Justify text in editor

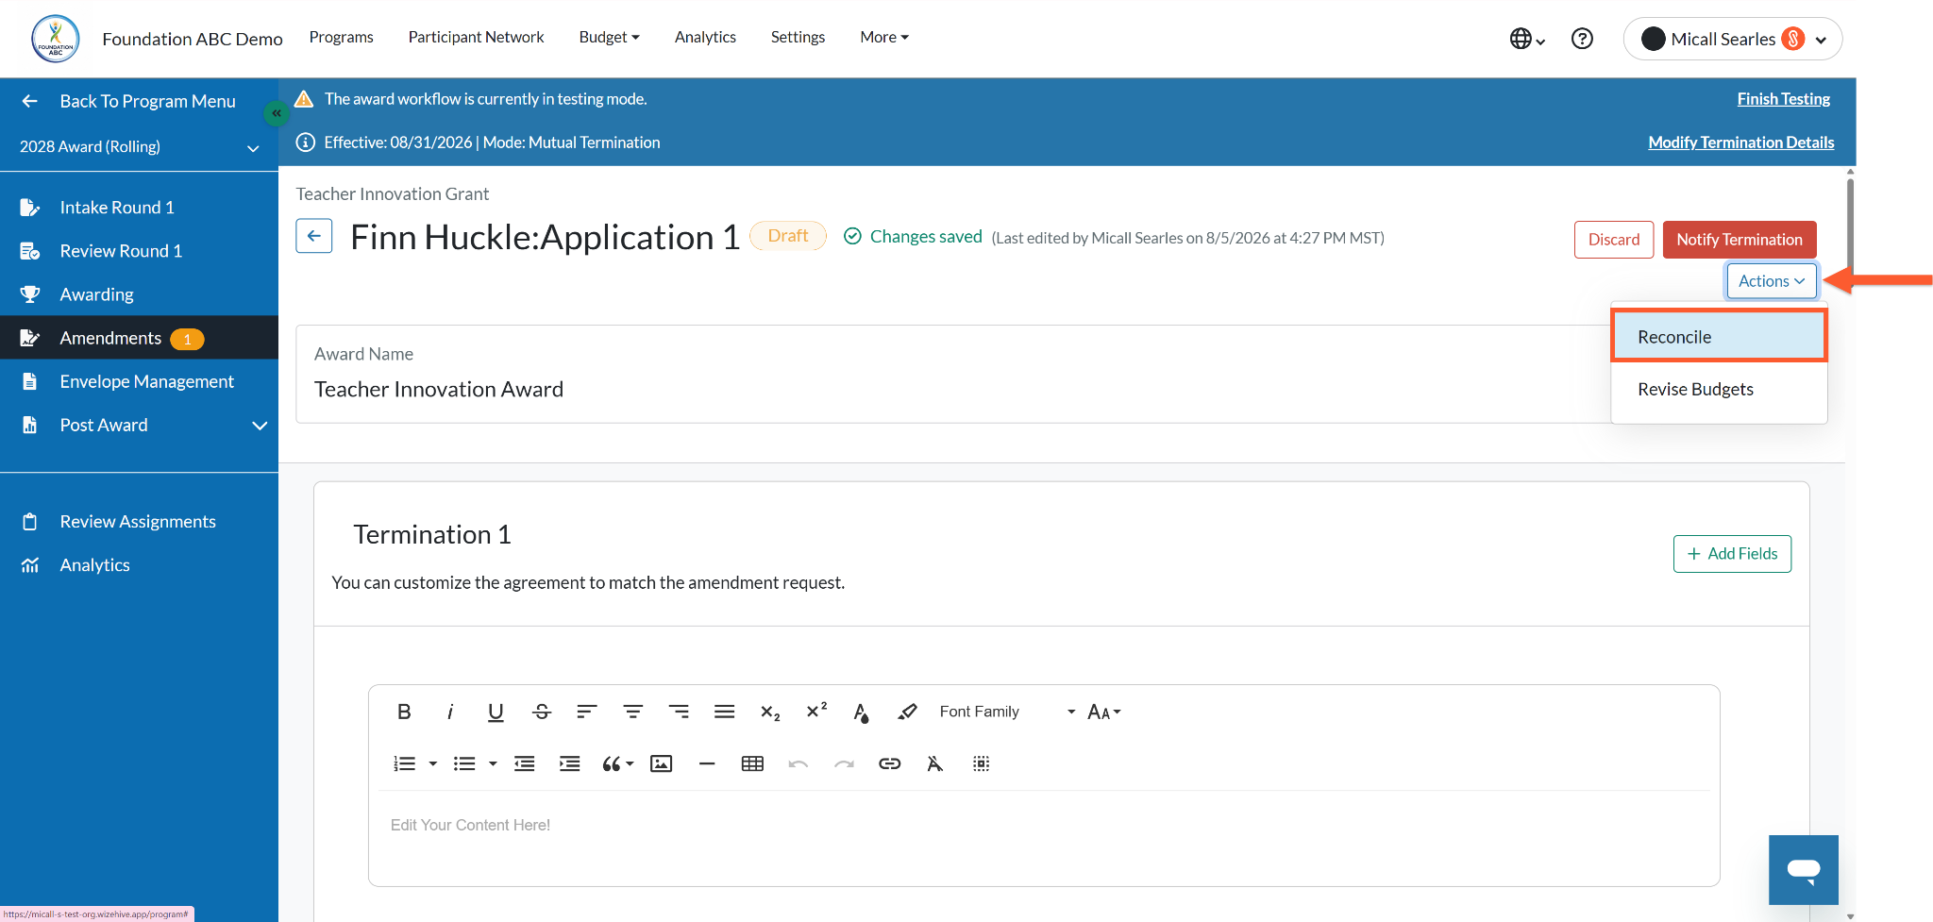[724, 712]
